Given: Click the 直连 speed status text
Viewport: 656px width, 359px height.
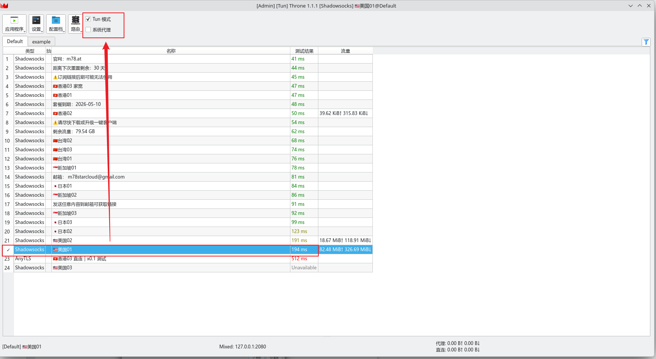Looking at the screenshot, I should tap(457, 350).
